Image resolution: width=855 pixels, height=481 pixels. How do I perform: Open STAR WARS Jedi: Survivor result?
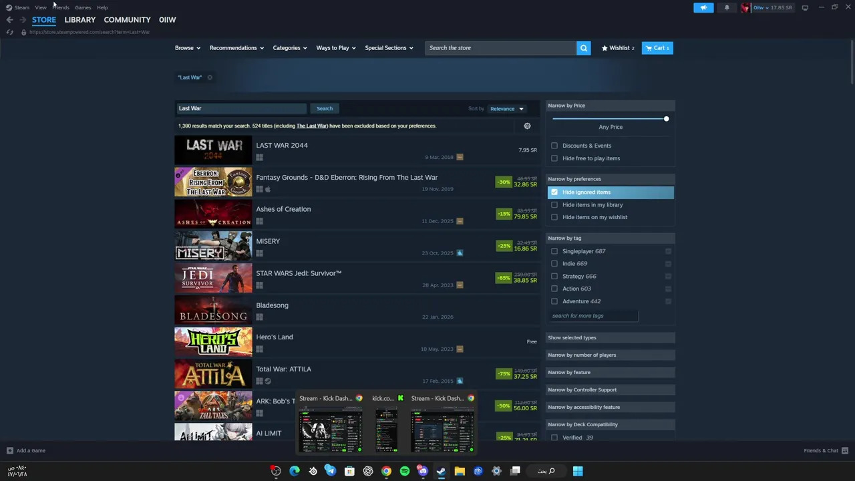(357, 278)
